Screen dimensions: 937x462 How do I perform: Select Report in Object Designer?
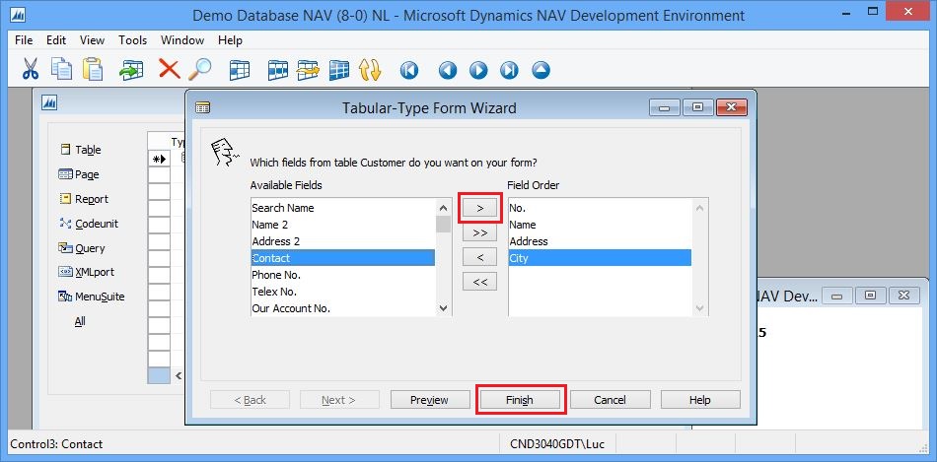[84, 199]
